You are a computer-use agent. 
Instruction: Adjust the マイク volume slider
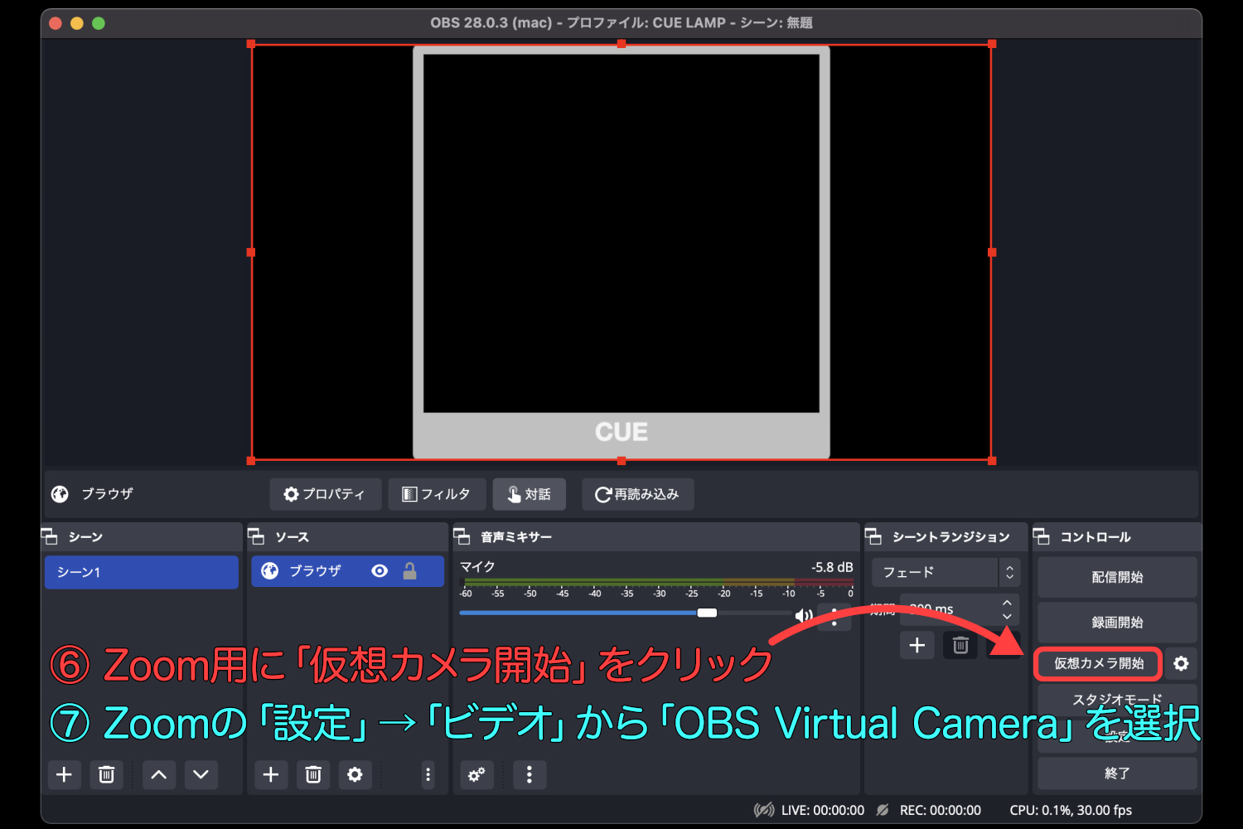click(x=626, y=613)
